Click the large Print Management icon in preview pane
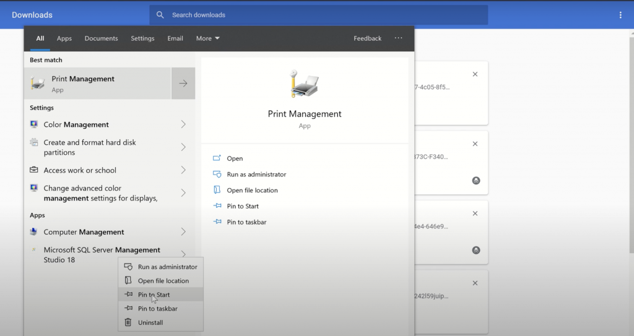This screenshot has height=336, width=634. [x=304, y=84]
